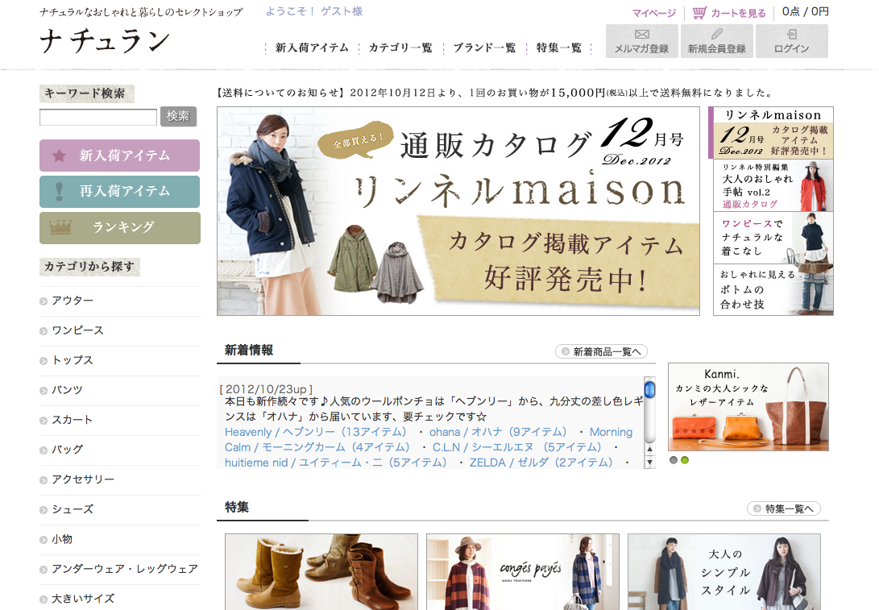Click the arrow icon in 新着商品一覧へ

[566, 352]
